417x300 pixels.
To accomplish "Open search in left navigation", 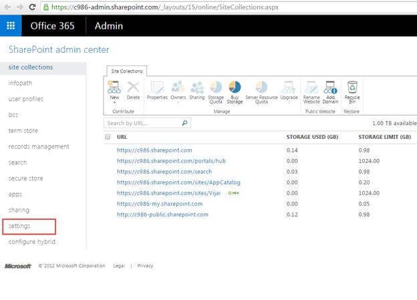I will pos(17,162).
